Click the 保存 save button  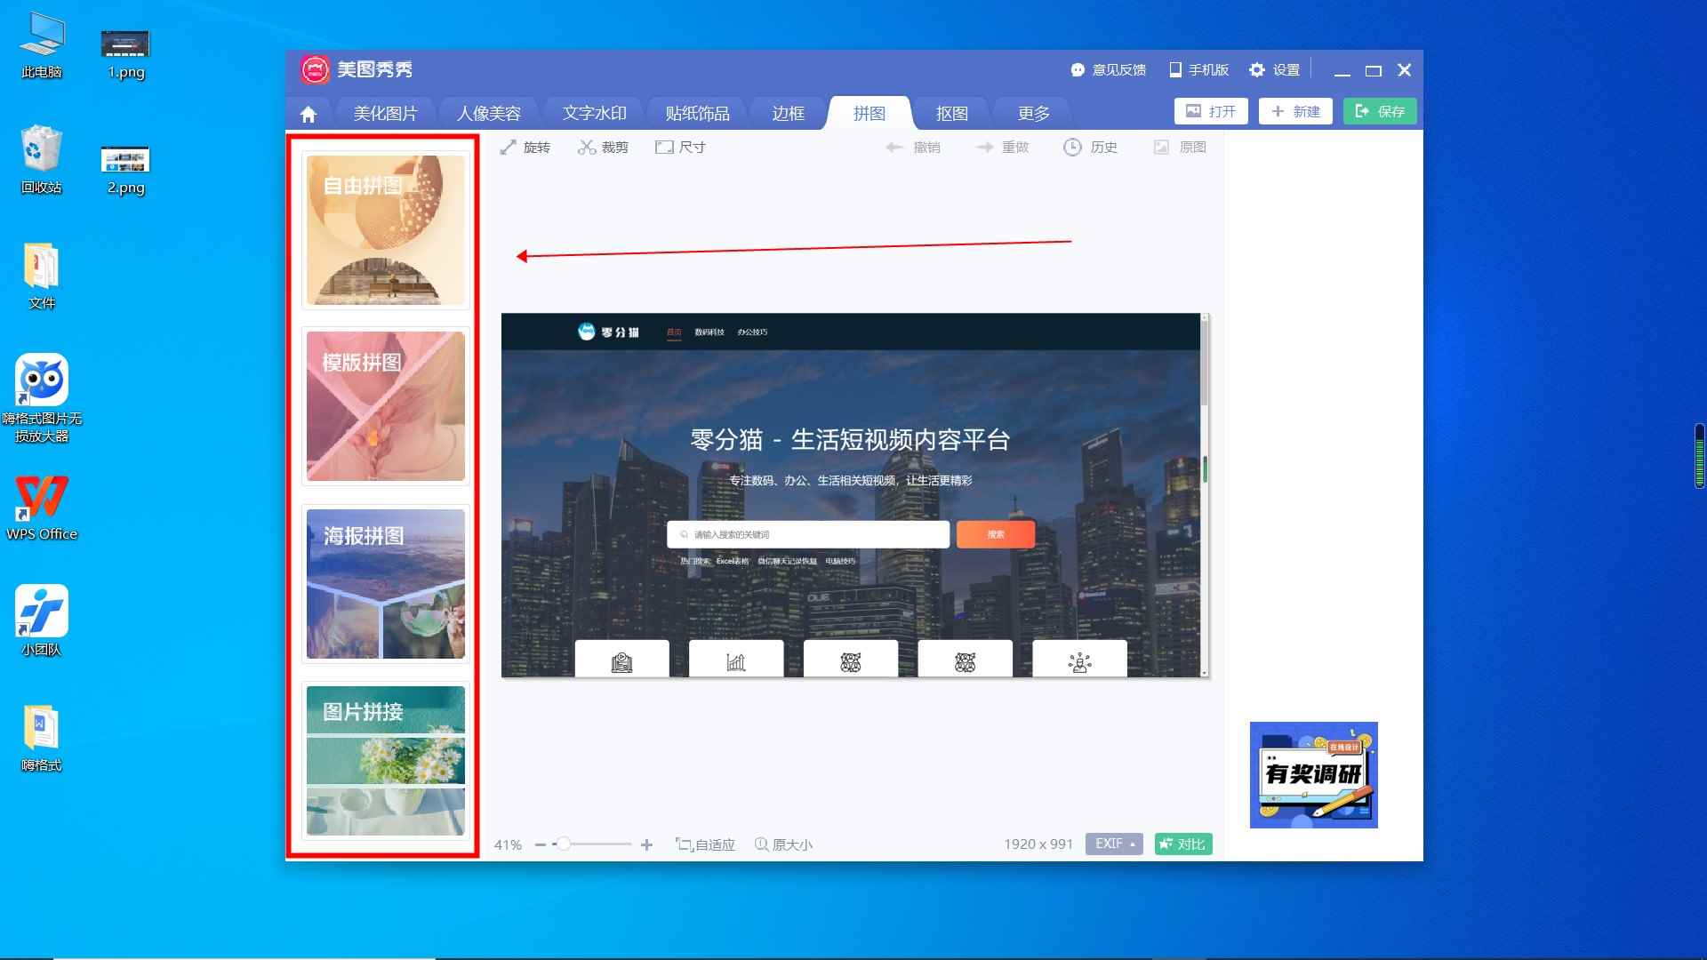(x=1379, y=111)
